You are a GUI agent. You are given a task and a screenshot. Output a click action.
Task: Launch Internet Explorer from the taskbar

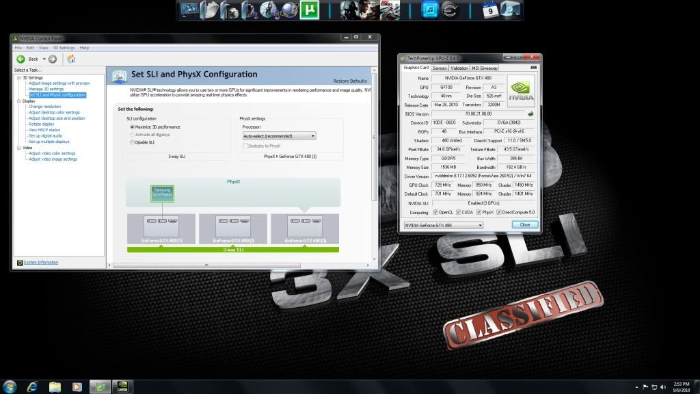(x=32, y=387)
